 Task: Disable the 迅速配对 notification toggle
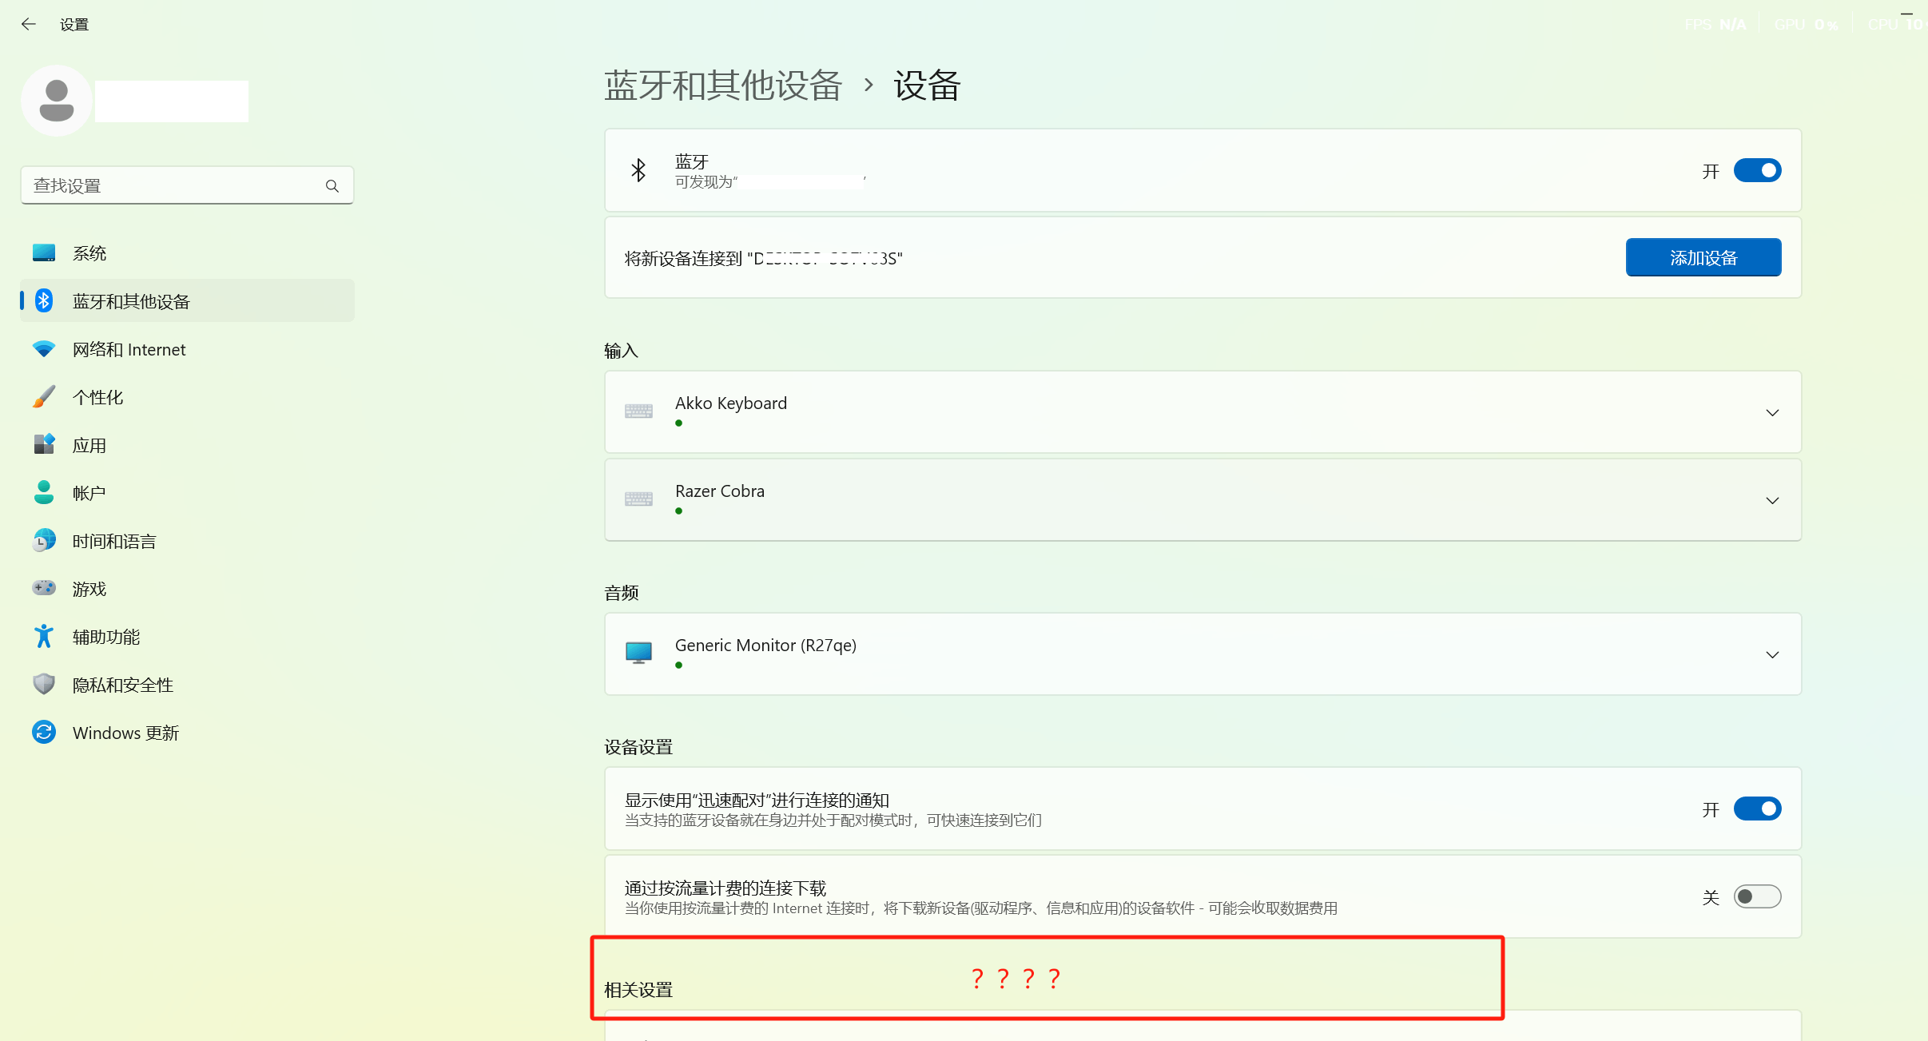tap(1756, 809)
